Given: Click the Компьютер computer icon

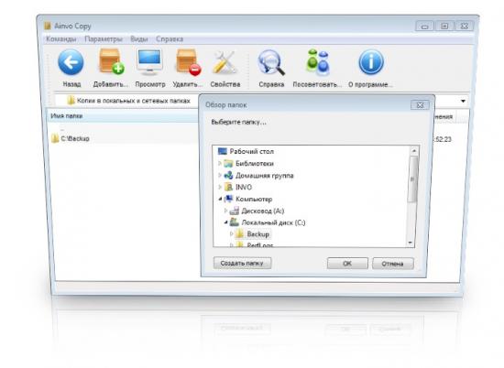Looking at the screenshot, I should click(x=228, y=199).
